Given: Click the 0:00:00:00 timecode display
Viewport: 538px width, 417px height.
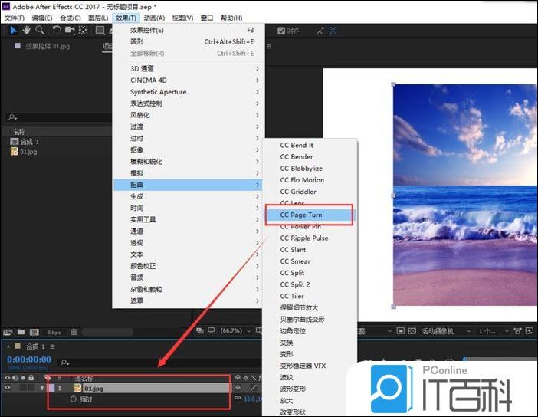Looking at the screenshot, I should coord(29,360).
